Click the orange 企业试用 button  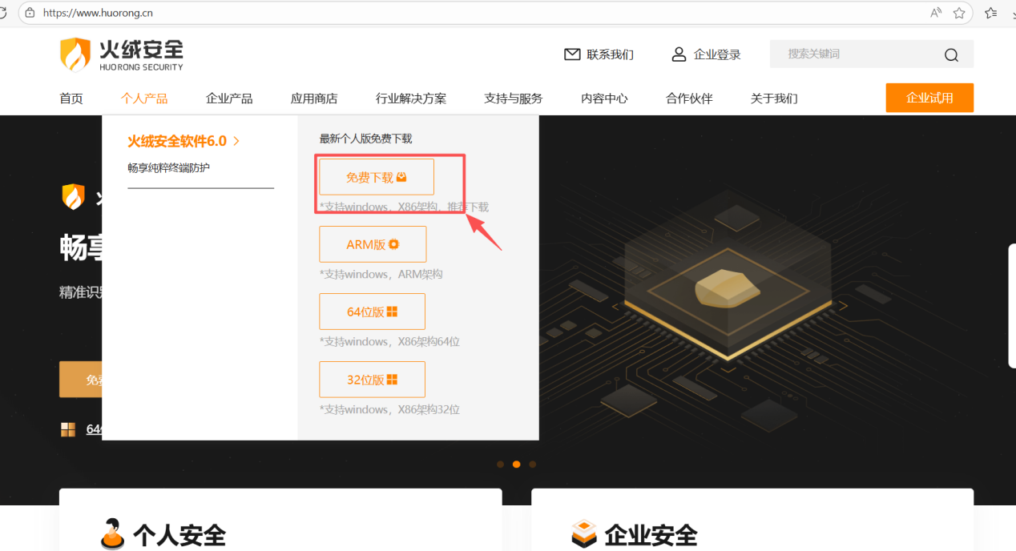click(x=929, y=98)
